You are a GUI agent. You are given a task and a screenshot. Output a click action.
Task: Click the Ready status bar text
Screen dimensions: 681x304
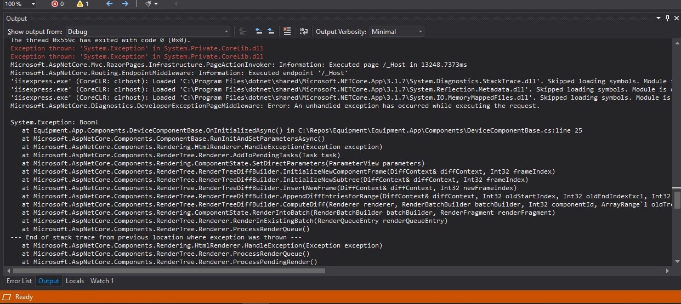tap(24, 297)
